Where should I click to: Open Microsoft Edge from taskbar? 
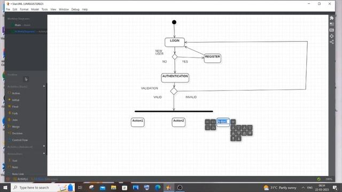point(158,187)
